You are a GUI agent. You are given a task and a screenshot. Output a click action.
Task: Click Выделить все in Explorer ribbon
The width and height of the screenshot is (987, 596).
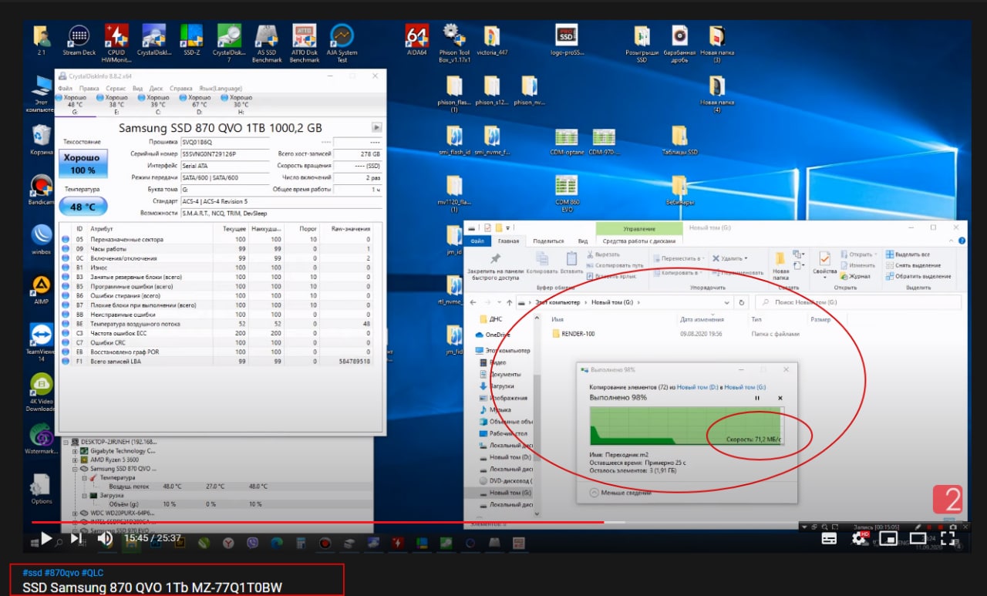pos(908,254)
